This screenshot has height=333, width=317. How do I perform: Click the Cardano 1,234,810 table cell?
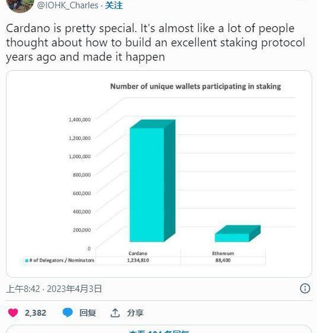tap(138, 260)
